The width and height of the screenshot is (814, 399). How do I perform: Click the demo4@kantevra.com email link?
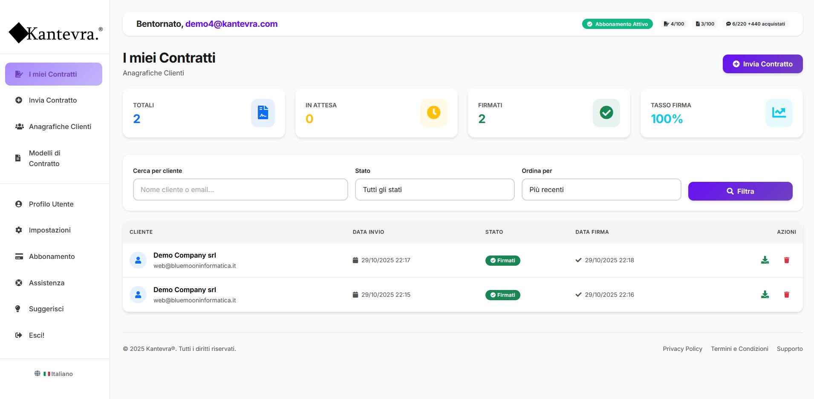click(x=231, y=24)
